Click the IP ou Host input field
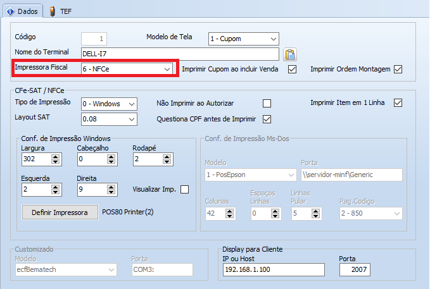The image size is (430, 289). point(275,271)
